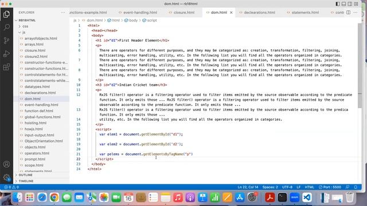The width and height of the screenshot is (367, 206).
Task: Open the Extensions view
Action: pos(6,67)
